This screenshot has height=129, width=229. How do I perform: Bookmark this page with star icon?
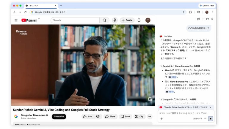click(183, 12)
